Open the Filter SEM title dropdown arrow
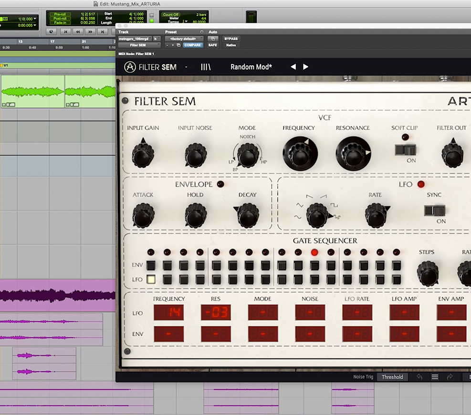 [x=186, y=67]
